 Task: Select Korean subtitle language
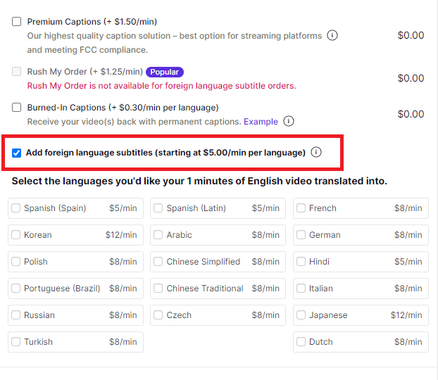pyautogui.click(x=16, y=235)
